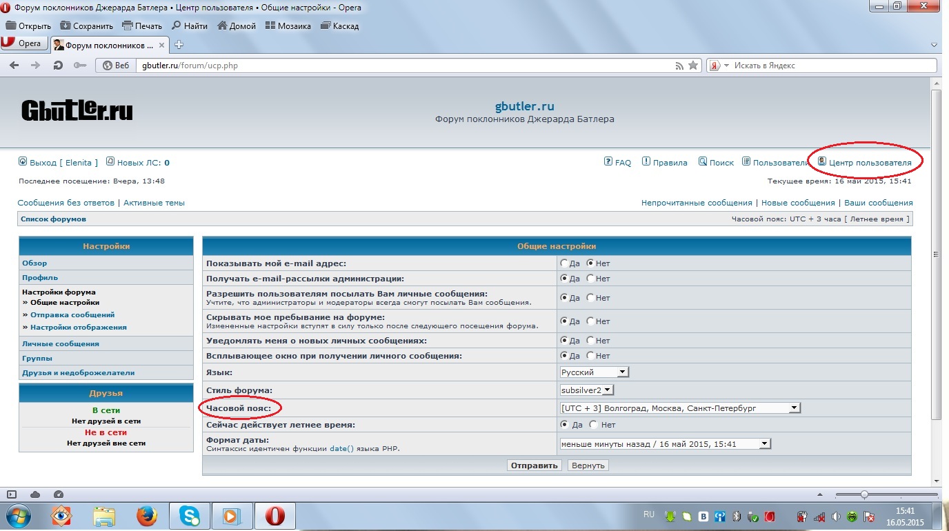Screen dimensions: 949x531
Task: Select 'Нет' for hiding my forum presence
Action: (590, 321)
